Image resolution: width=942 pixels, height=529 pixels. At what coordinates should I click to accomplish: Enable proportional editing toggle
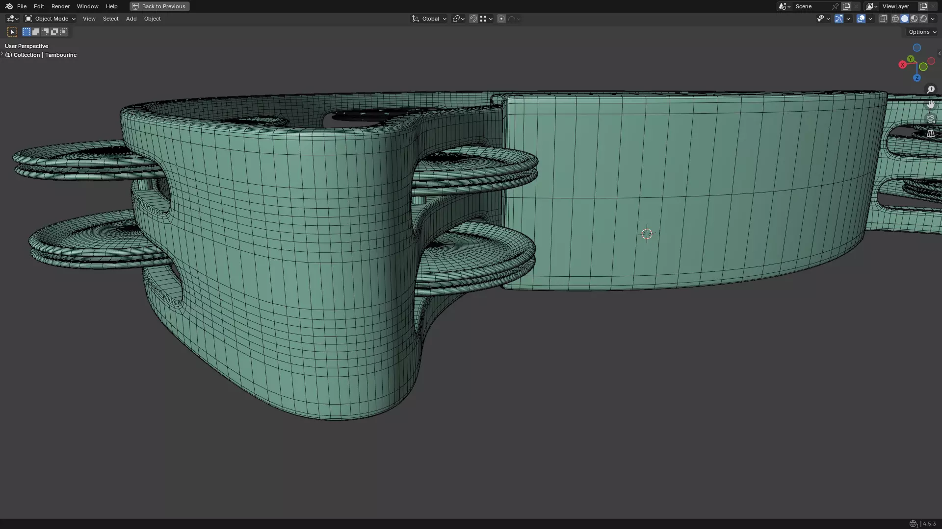(x=501, y=19)
